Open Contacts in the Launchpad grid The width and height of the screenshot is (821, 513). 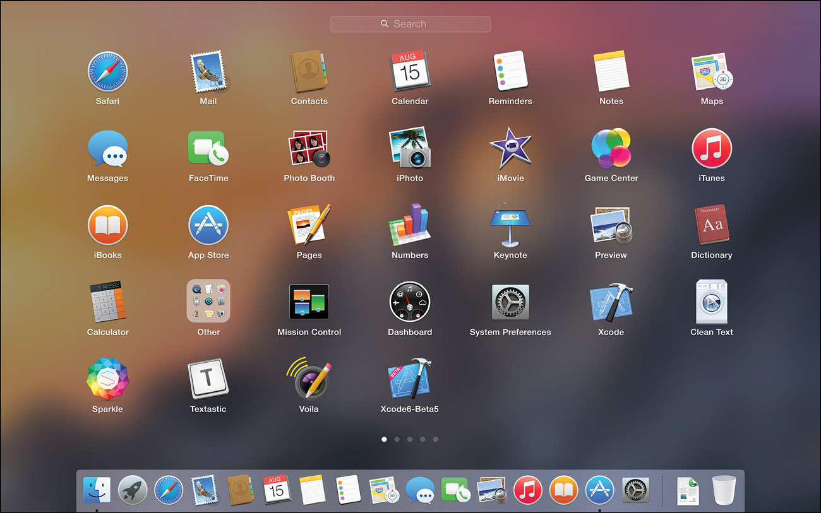pos(309,71)
